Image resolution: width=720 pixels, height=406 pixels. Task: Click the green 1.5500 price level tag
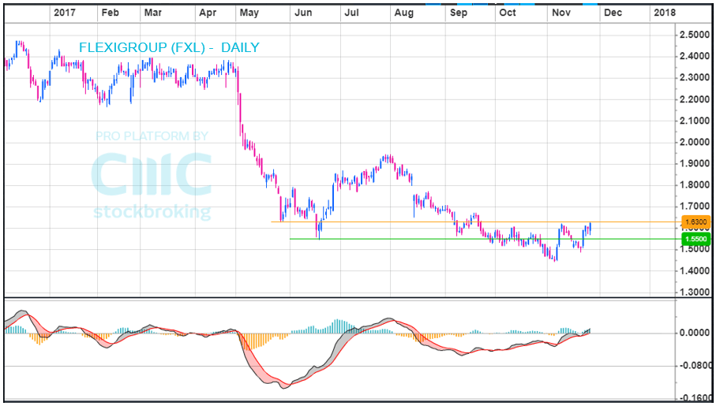(x=696, y=239)
